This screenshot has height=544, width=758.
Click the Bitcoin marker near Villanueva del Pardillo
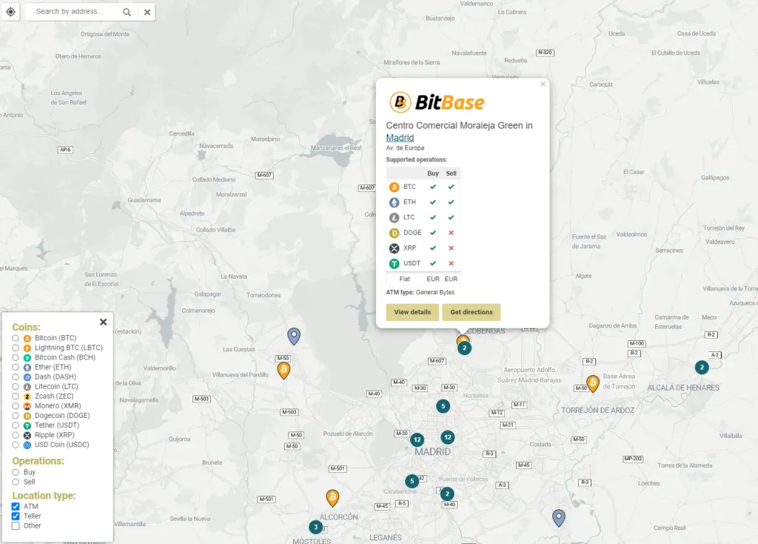(x=284, y=369)
